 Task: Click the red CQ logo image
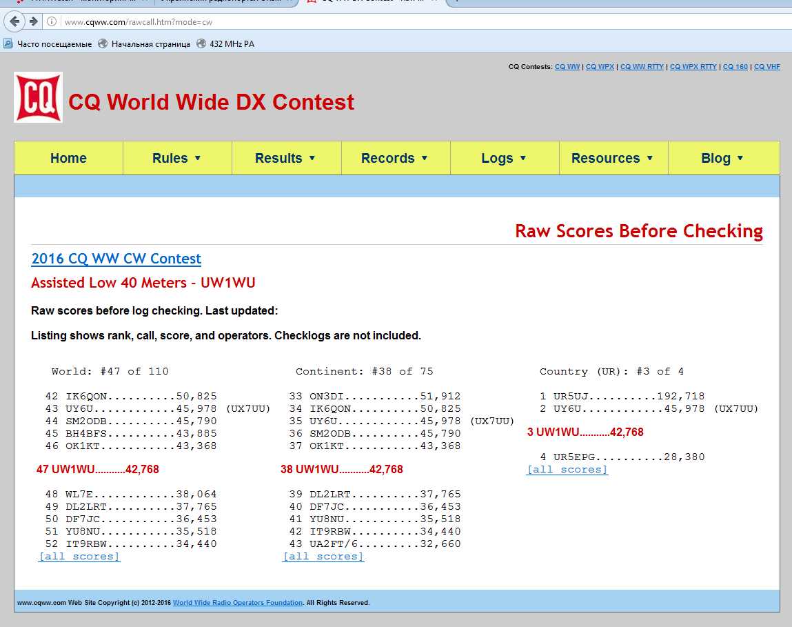[39, 97]
